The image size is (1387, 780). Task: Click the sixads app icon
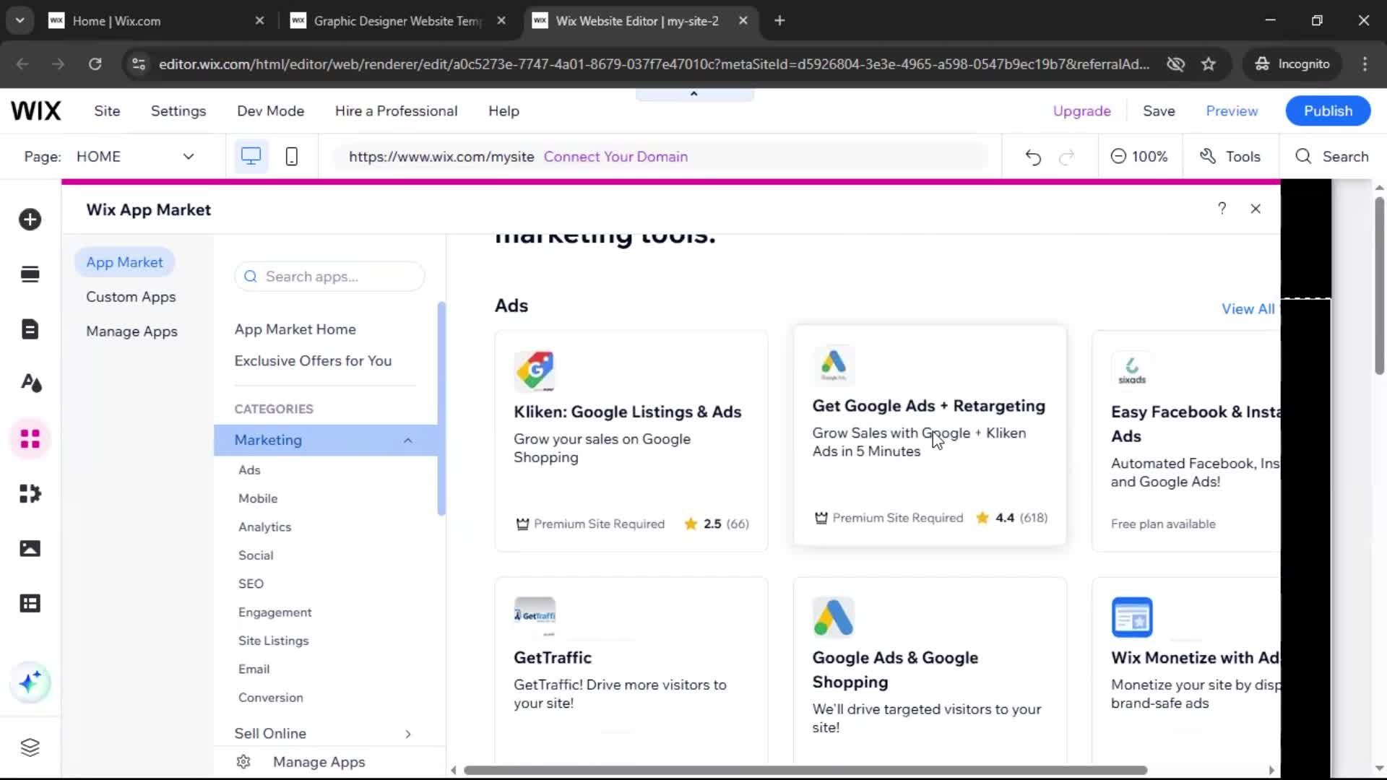click(1131, 370)
